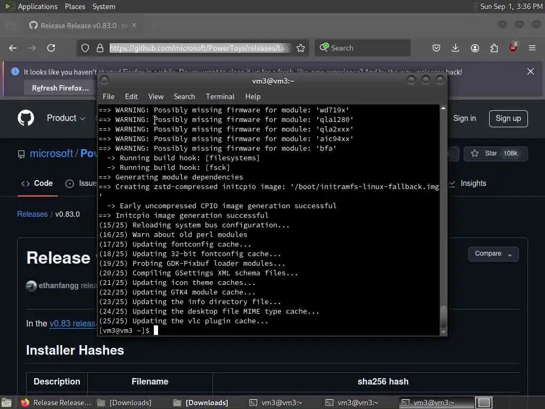Open the Compare dropdown
Viewport: 545px width, 409px height.
tap(493, 253)
